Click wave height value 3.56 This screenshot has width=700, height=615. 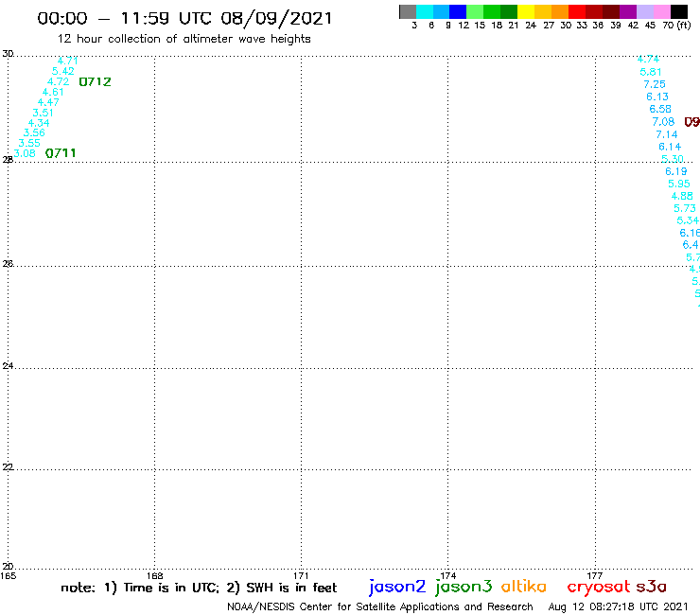(34, 132)
